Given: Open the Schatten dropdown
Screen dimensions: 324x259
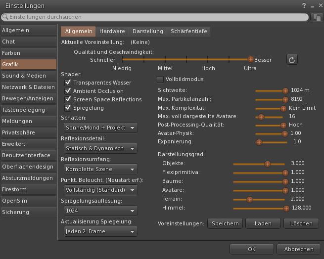Looking at the screenshot, I should pos(99,128).
